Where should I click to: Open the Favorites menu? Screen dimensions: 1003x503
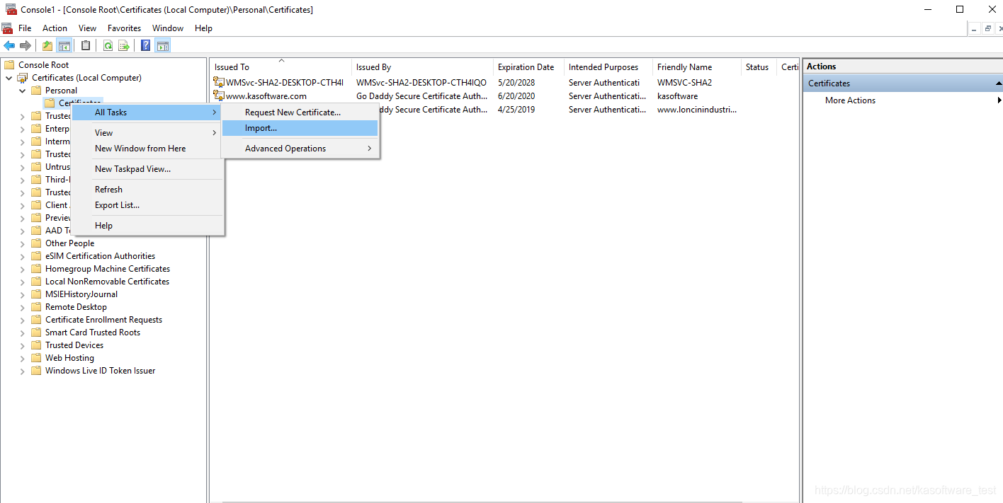pyautogui.click(x=124, y=28)
